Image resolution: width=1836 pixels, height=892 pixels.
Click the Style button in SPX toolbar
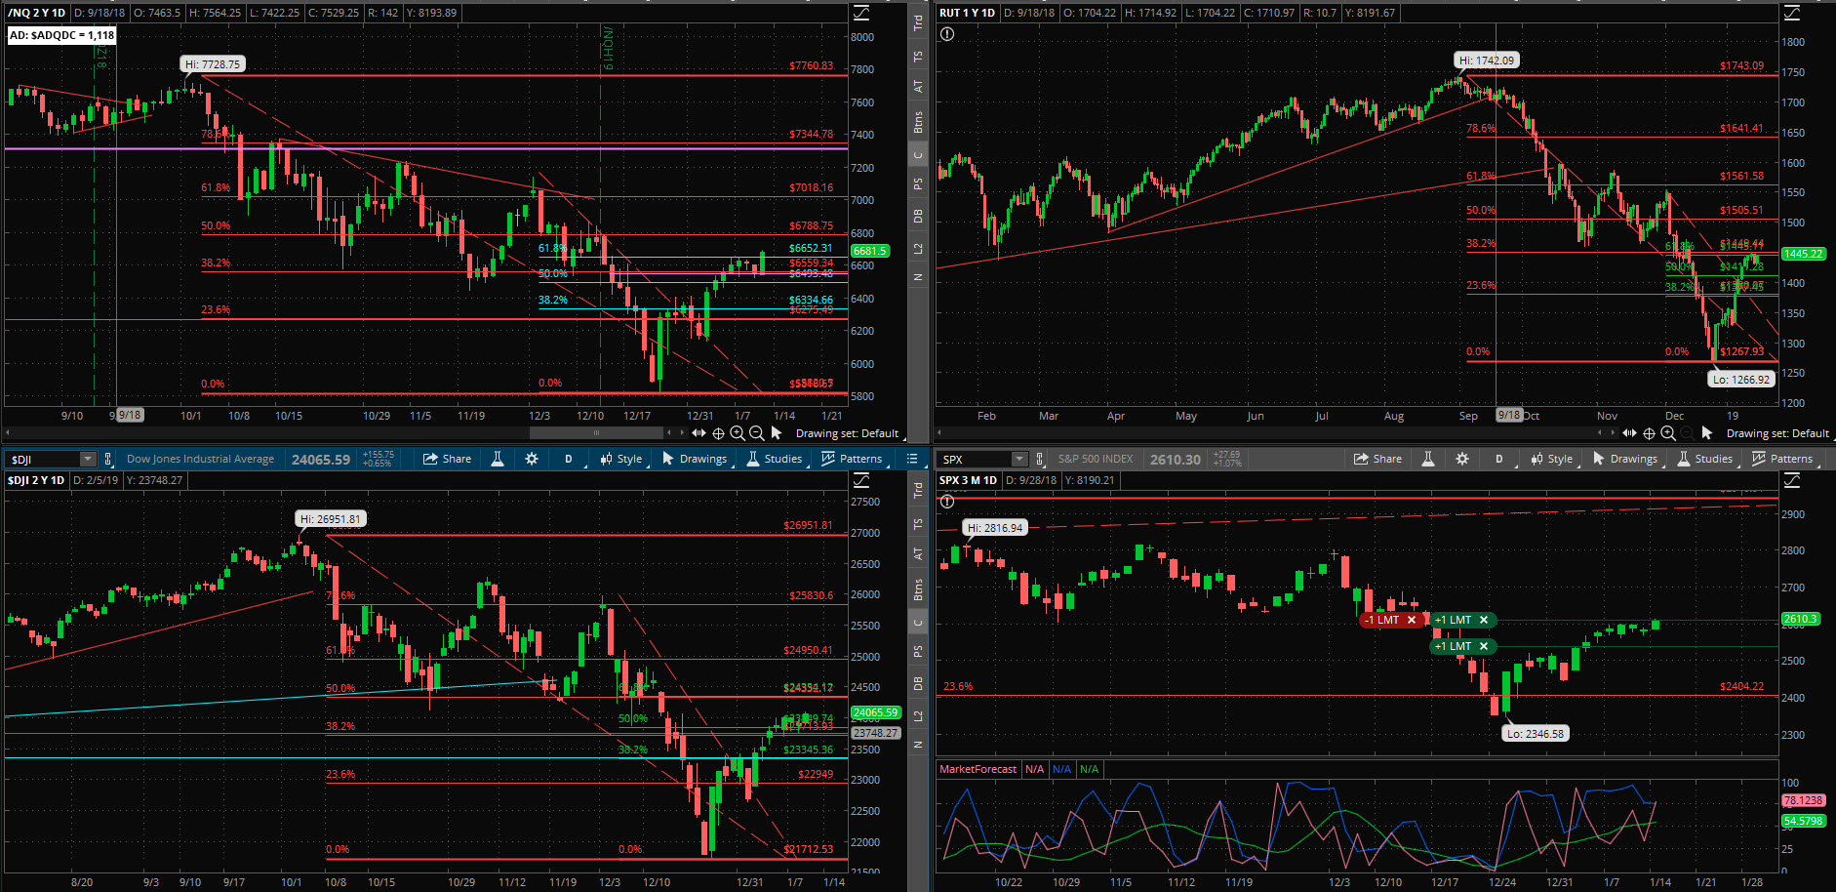click(1552, 459)
